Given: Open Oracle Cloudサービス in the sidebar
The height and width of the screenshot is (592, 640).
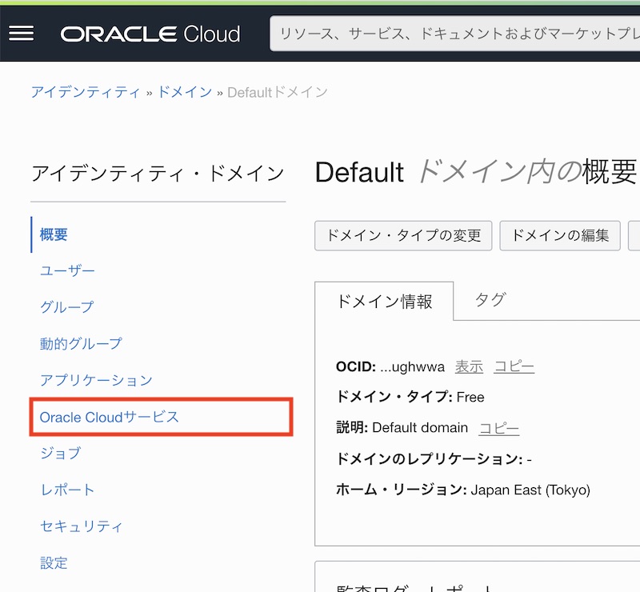Looking at the screenshot, I should click(110, 417).
